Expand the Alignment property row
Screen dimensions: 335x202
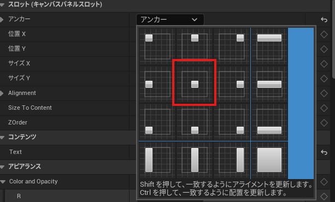click(2, 93)
